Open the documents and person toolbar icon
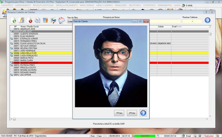 (46, 20)
